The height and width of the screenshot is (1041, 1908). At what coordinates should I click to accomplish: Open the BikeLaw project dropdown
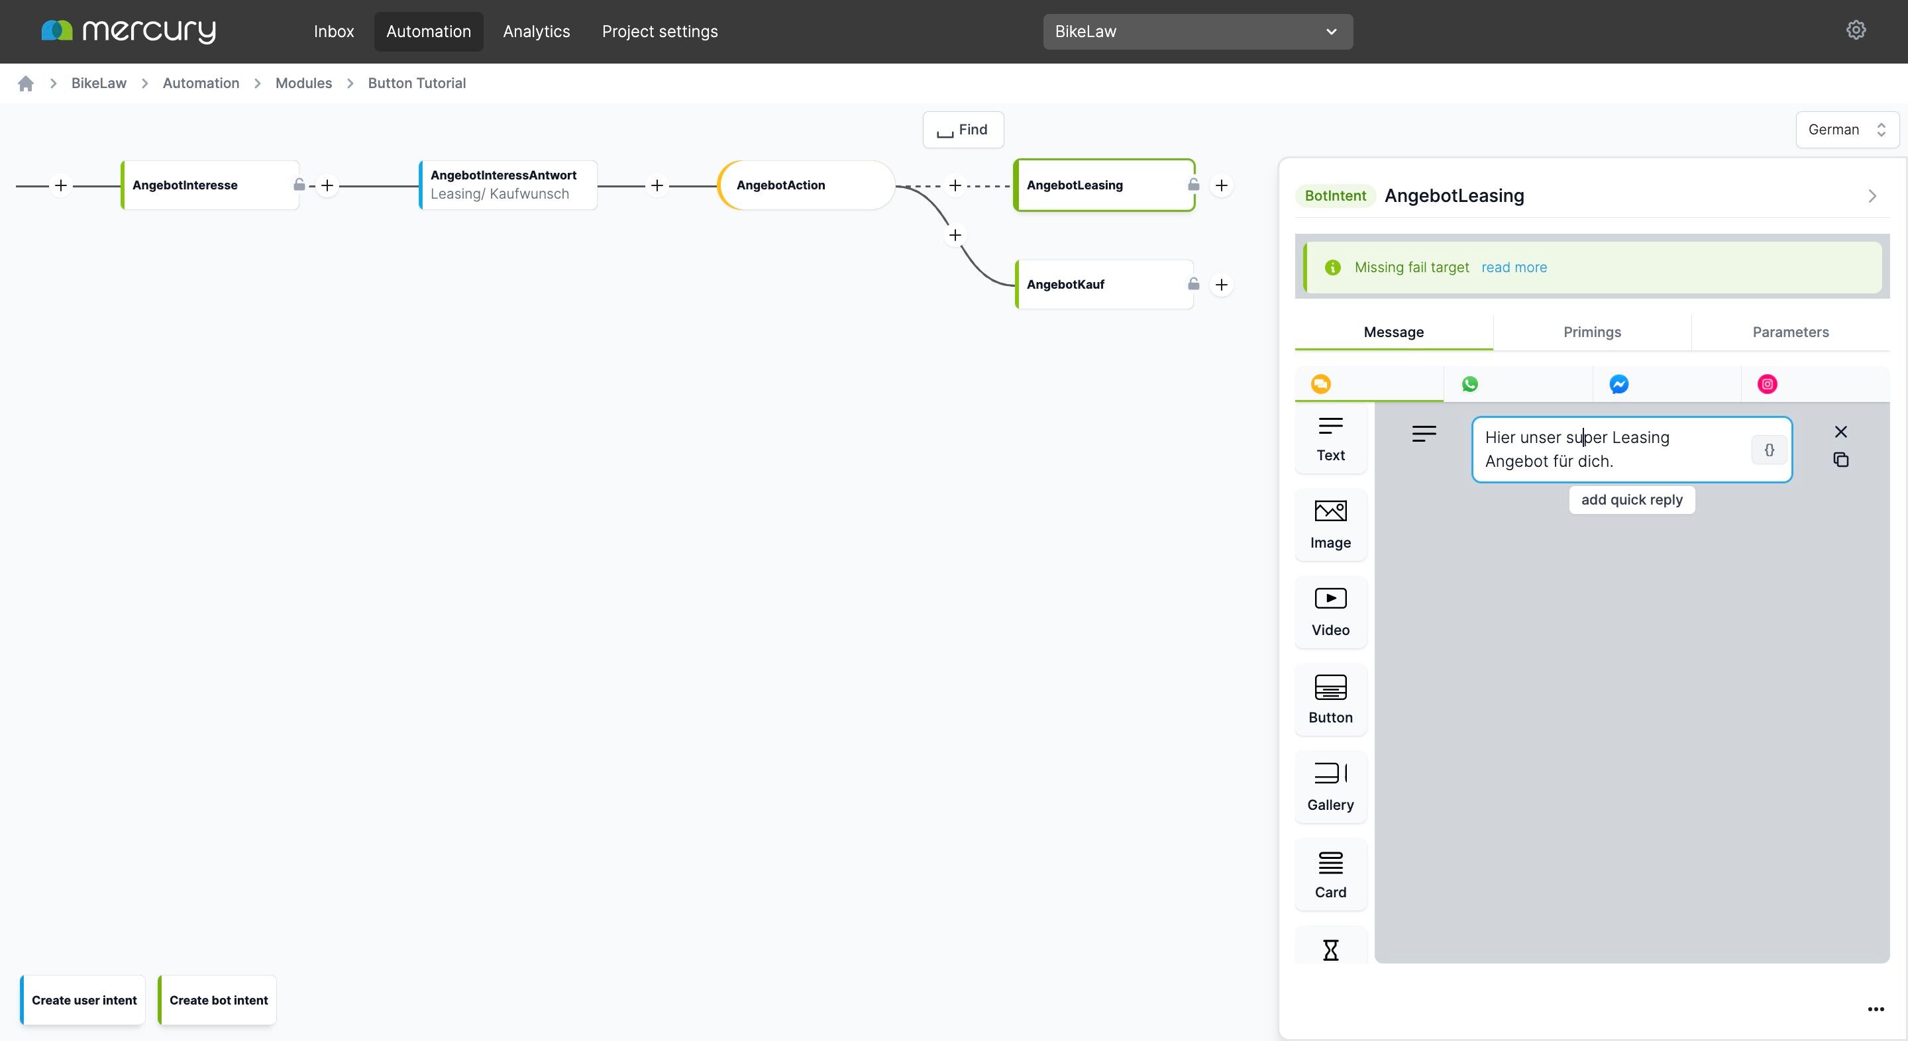[1198, 32]
